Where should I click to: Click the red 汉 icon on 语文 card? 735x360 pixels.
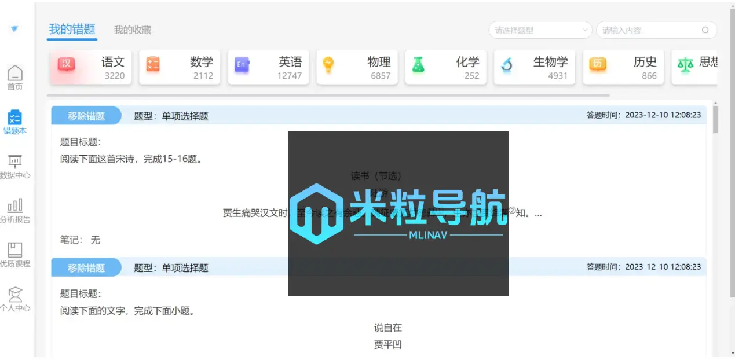[66, 64]
